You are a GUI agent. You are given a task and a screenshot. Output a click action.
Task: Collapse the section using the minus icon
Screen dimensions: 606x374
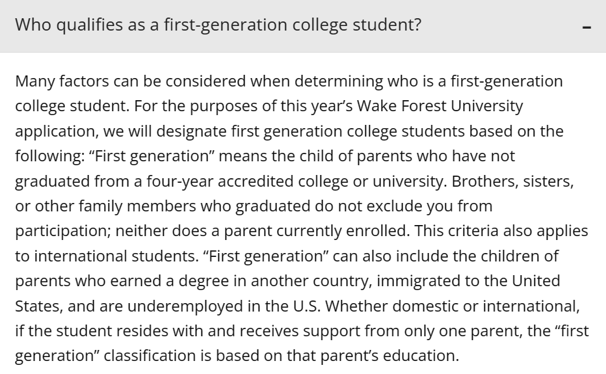click(x=586, y=27)
